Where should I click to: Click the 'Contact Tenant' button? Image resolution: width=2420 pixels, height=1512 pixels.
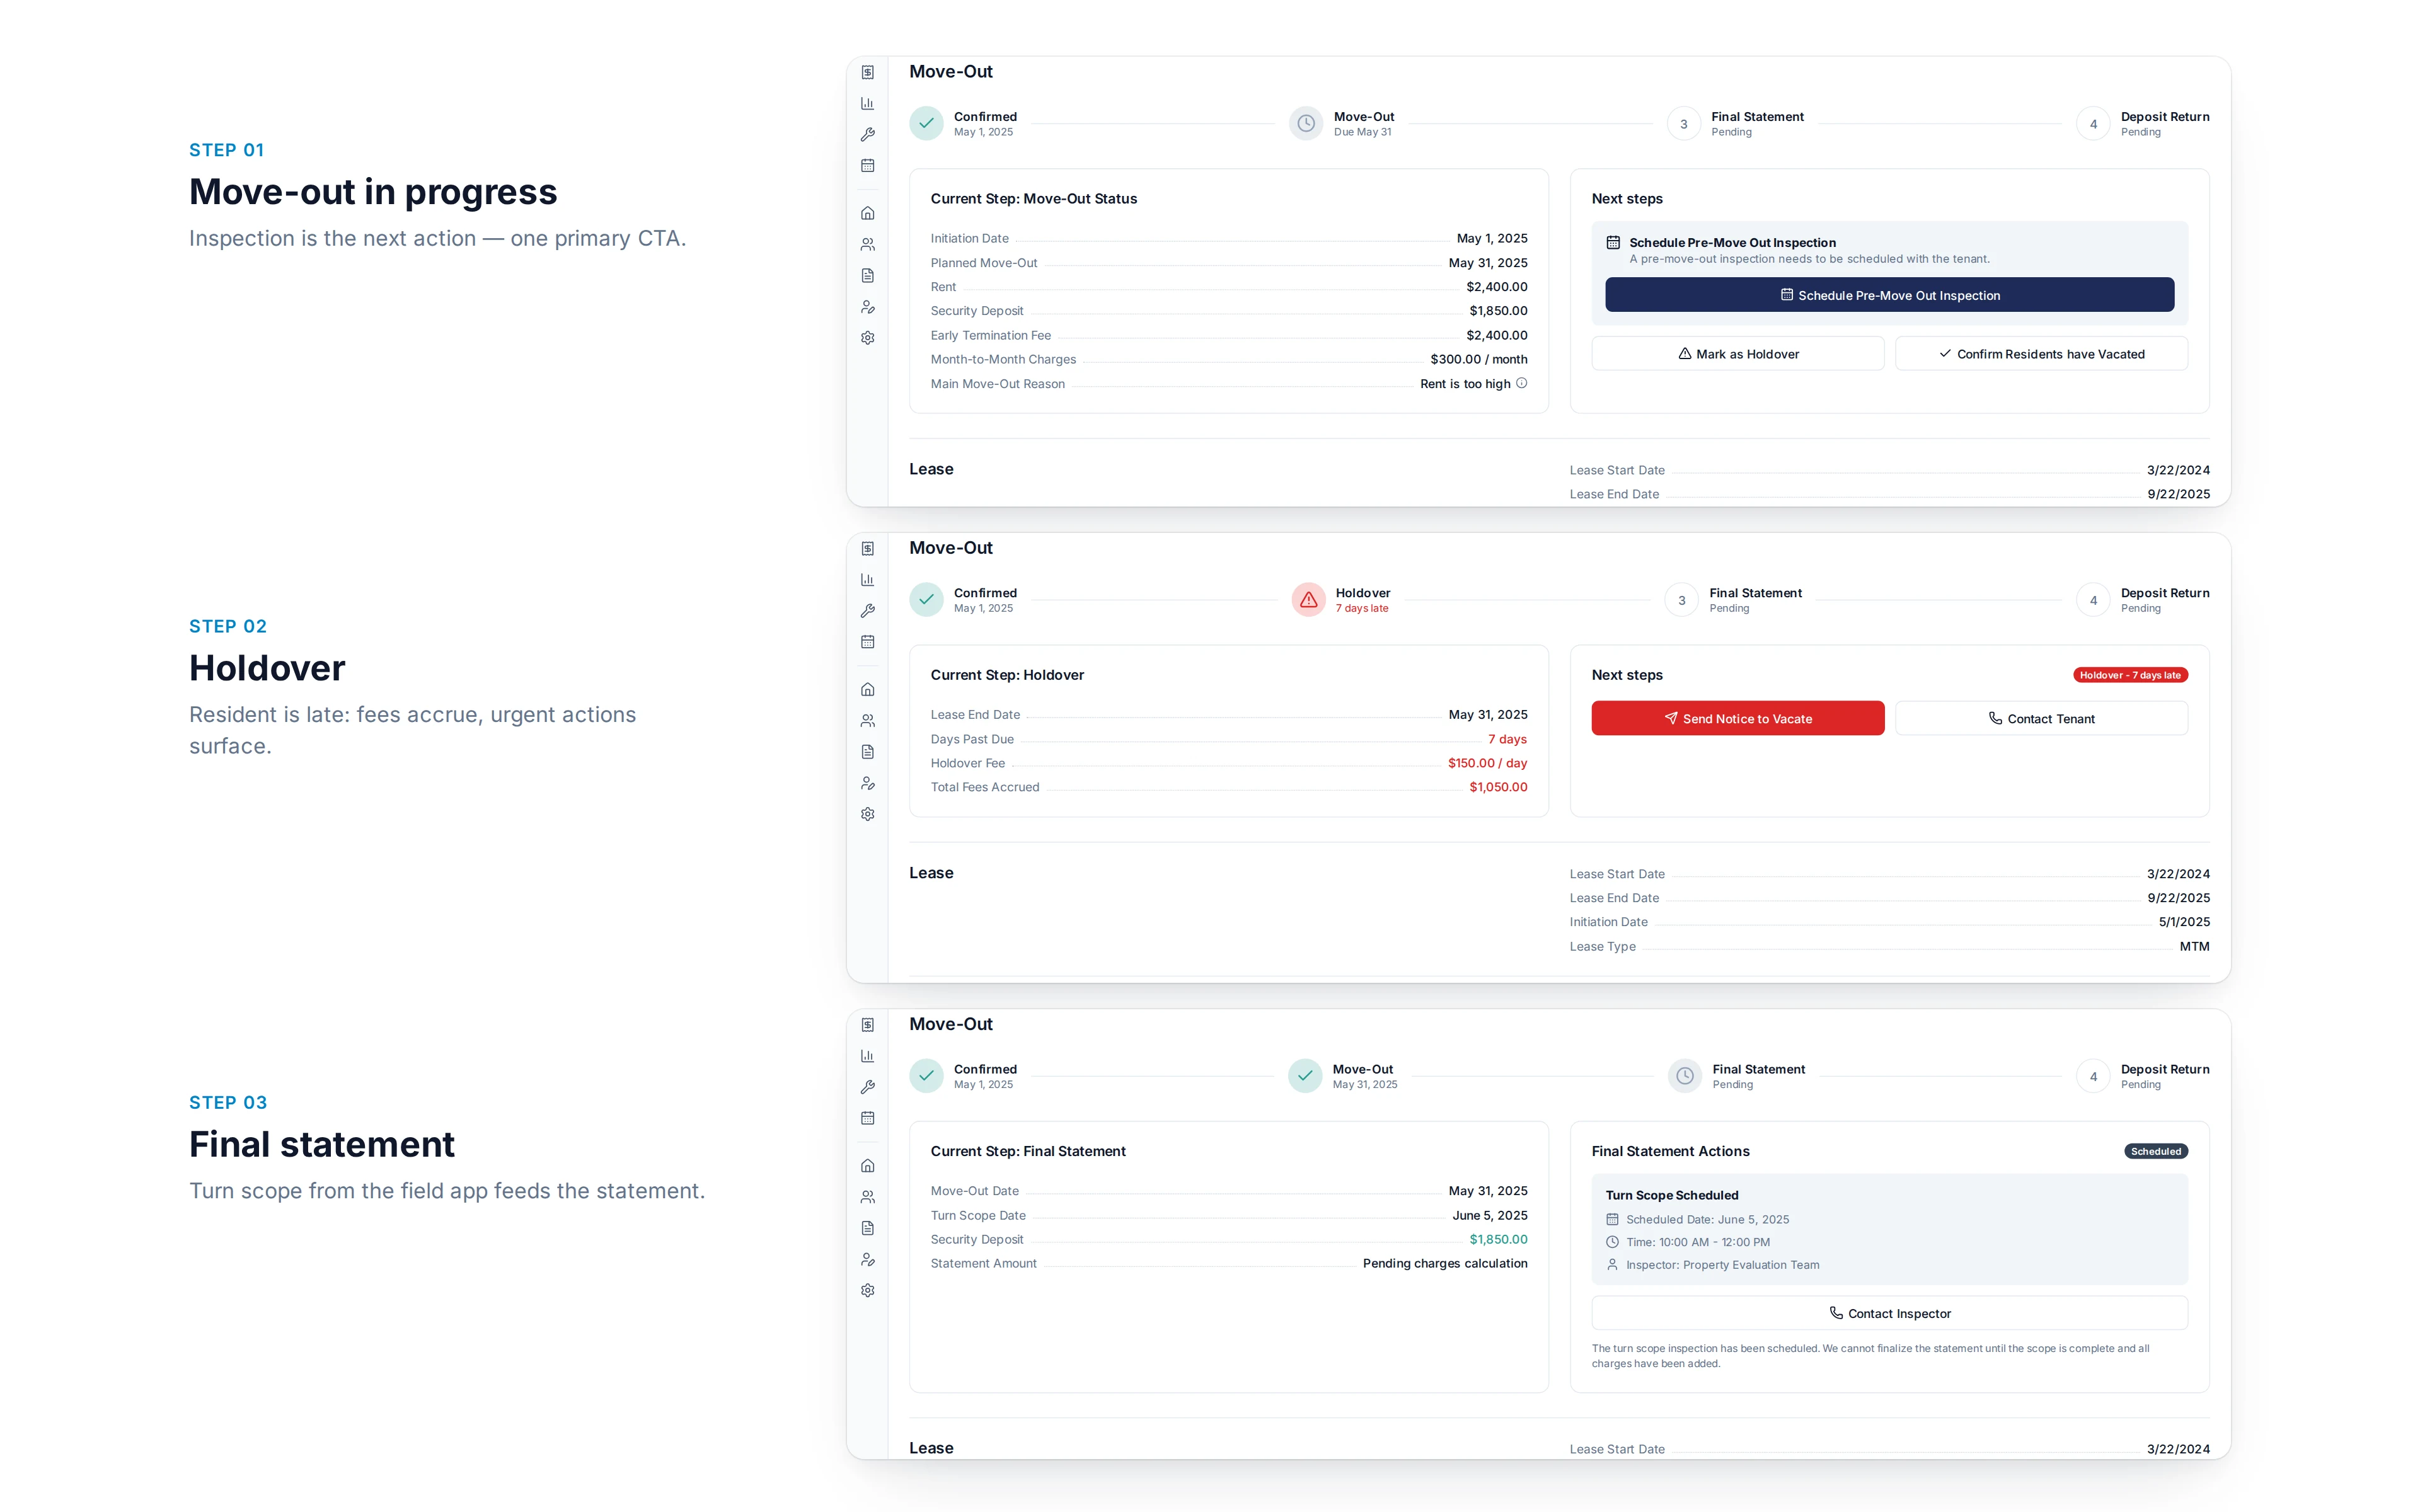(2041, 718)
